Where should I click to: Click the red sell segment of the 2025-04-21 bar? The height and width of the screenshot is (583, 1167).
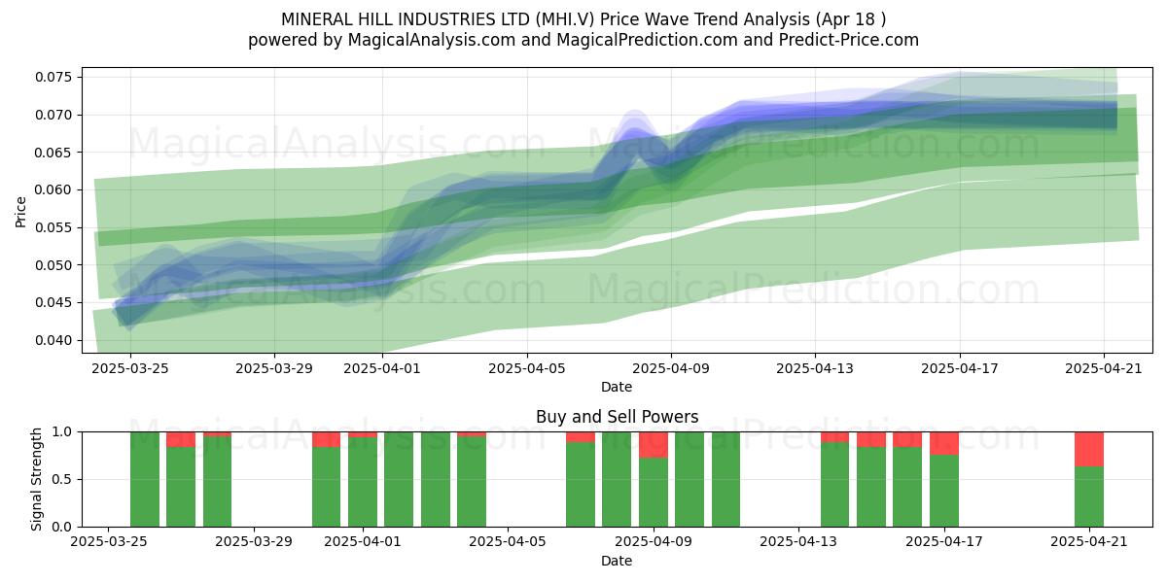click(x=1089, y=449)
